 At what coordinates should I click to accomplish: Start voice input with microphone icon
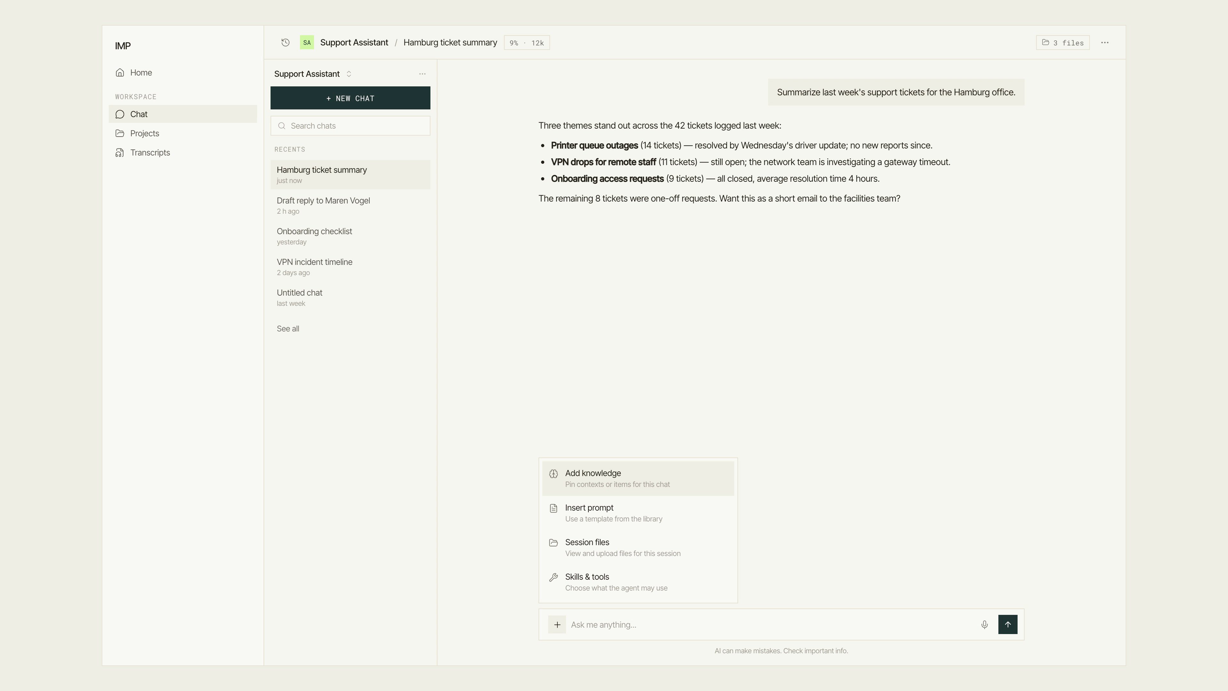click(984, 625)
